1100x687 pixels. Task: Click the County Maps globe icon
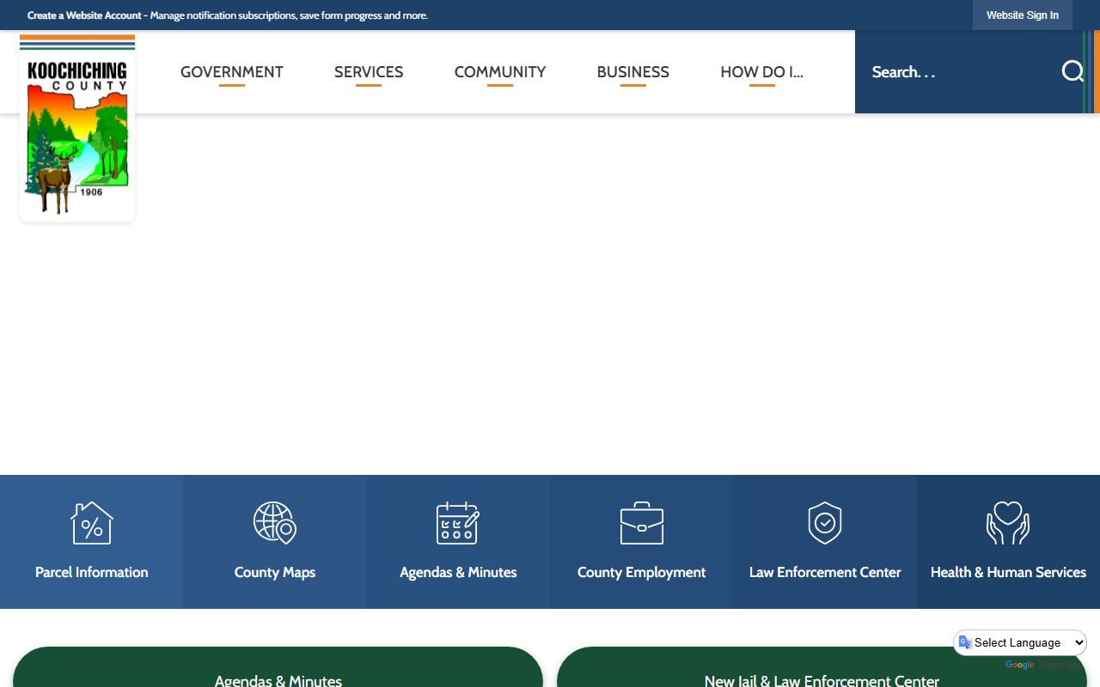[275, 523]
